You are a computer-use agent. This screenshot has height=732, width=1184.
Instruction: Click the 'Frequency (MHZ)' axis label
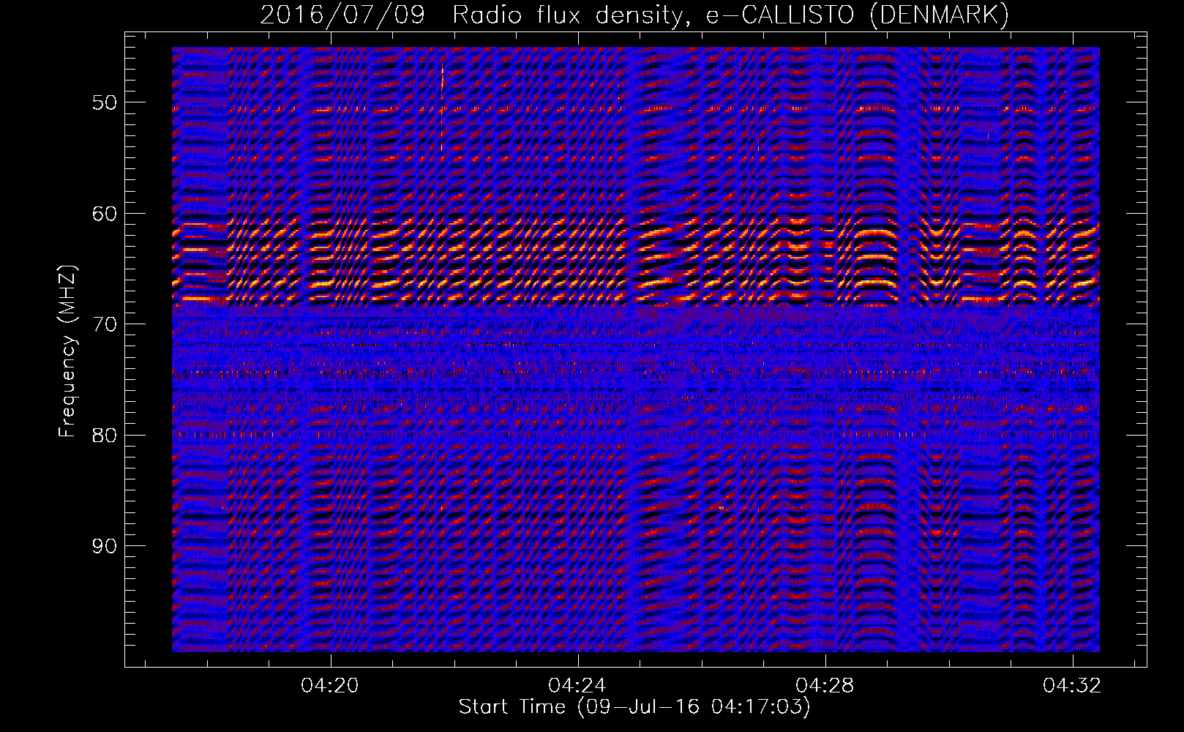pyautogui.click(x=67, y=351)
